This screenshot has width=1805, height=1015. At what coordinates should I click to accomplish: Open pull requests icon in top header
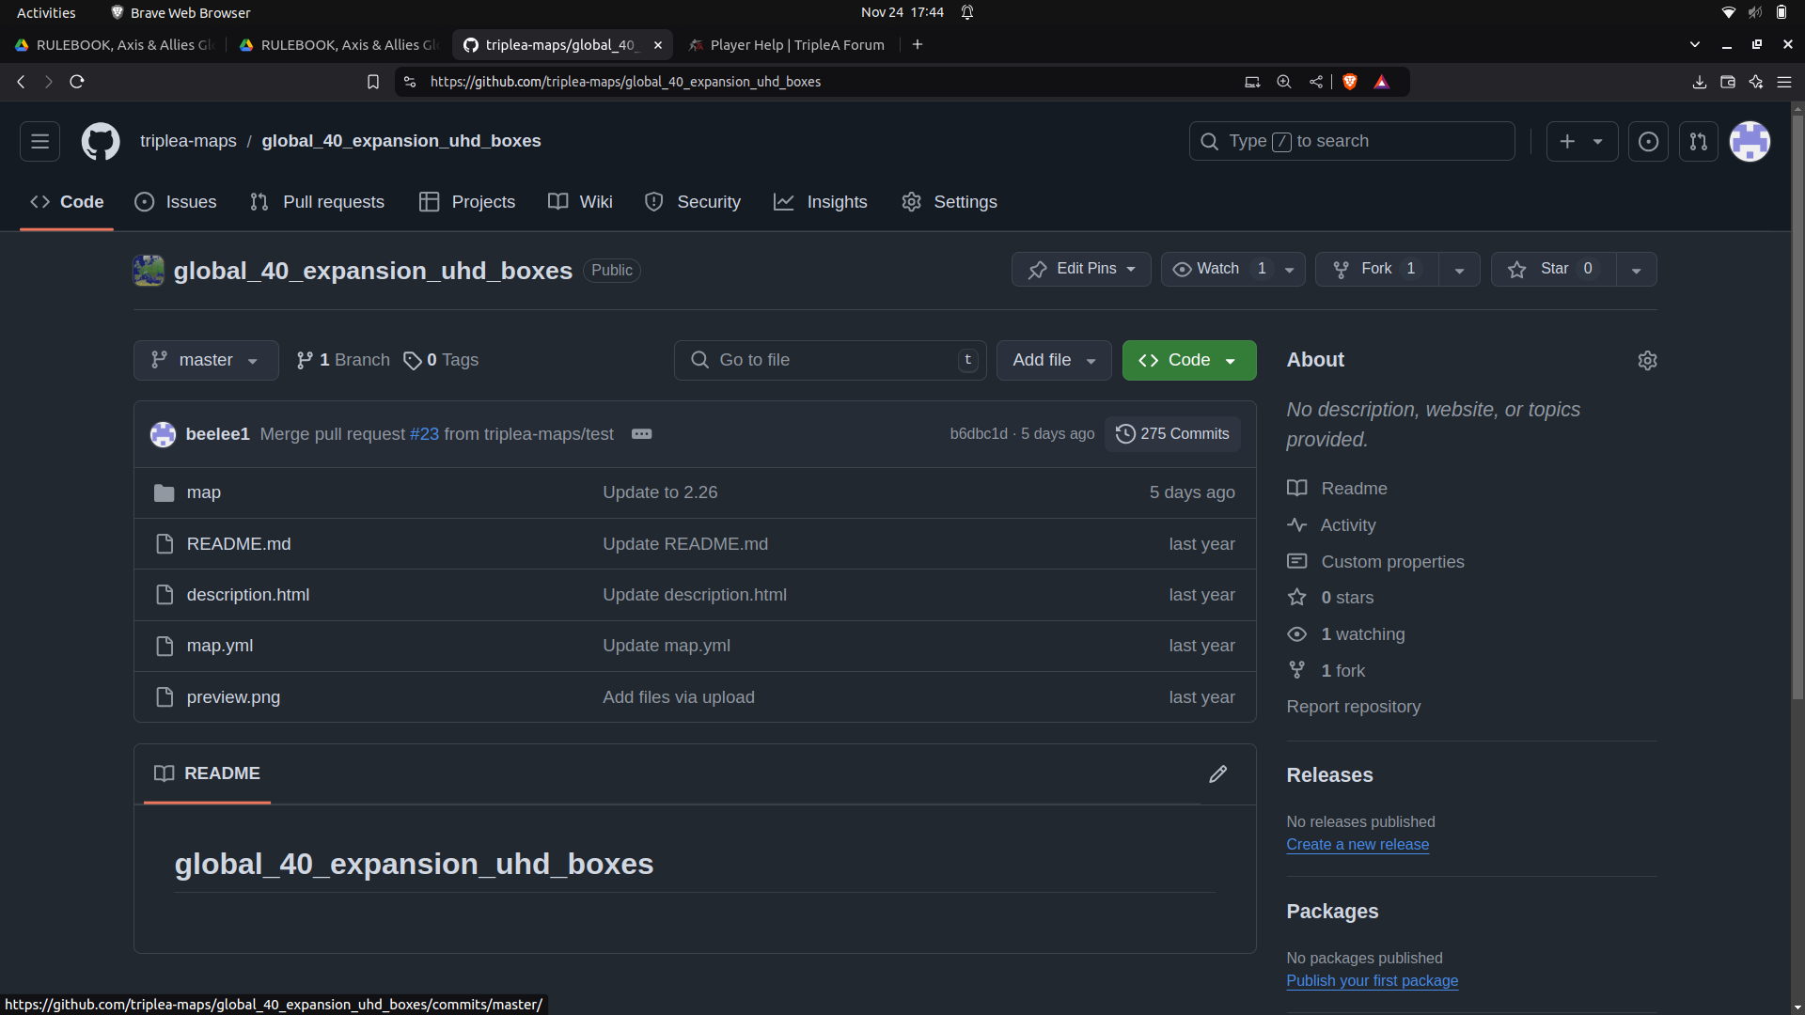1698,141
